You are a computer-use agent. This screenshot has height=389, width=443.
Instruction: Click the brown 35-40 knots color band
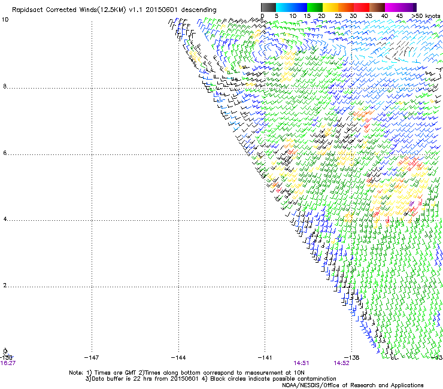tap(377, 7)
